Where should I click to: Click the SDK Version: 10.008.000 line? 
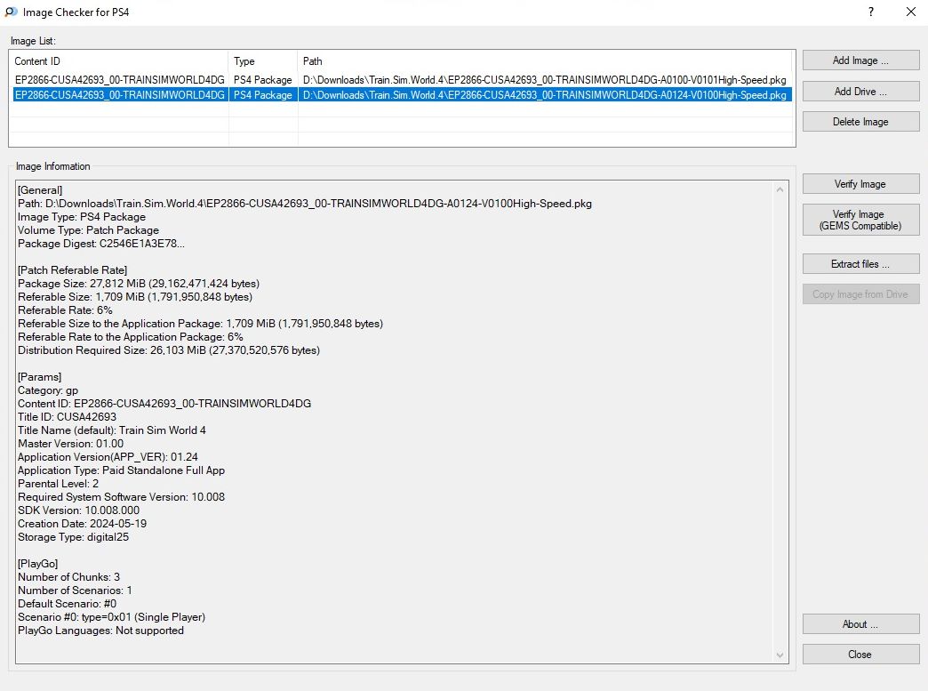[79, 510]
